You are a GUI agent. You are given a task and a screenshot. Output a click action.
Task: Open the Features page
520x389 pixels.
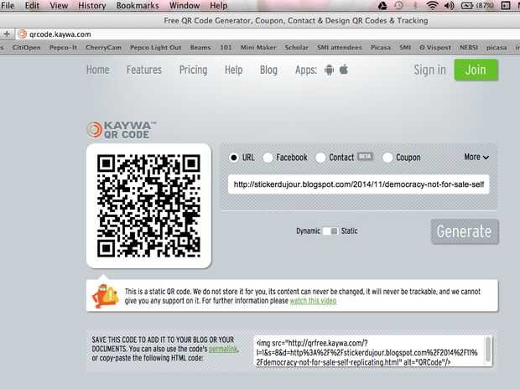(144, 70)
